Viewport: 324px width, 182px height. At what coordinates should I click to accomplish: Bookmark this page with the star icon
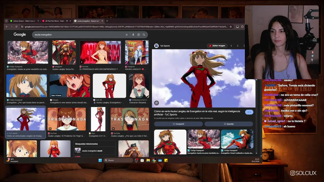tap(231, 27)
